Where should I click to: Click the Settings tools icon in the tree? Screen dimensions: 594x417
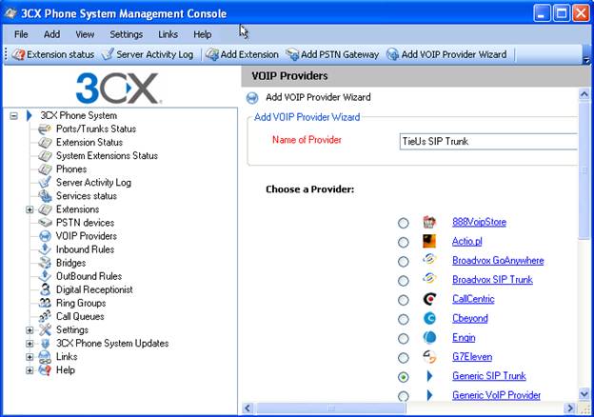point(45,330)
